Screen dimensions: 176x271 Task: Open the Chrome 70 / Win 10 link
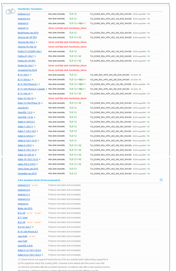[27, 47]
